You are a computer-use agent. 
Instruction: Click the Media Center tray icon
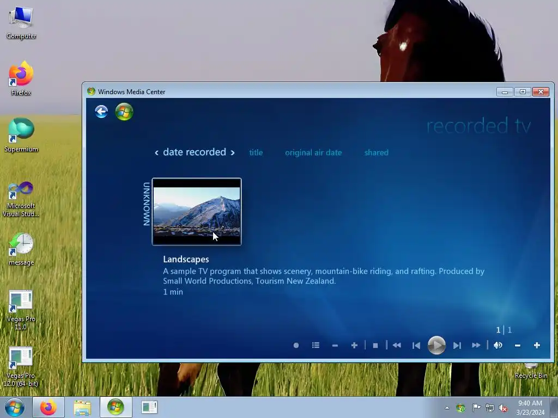pos(461,408)
